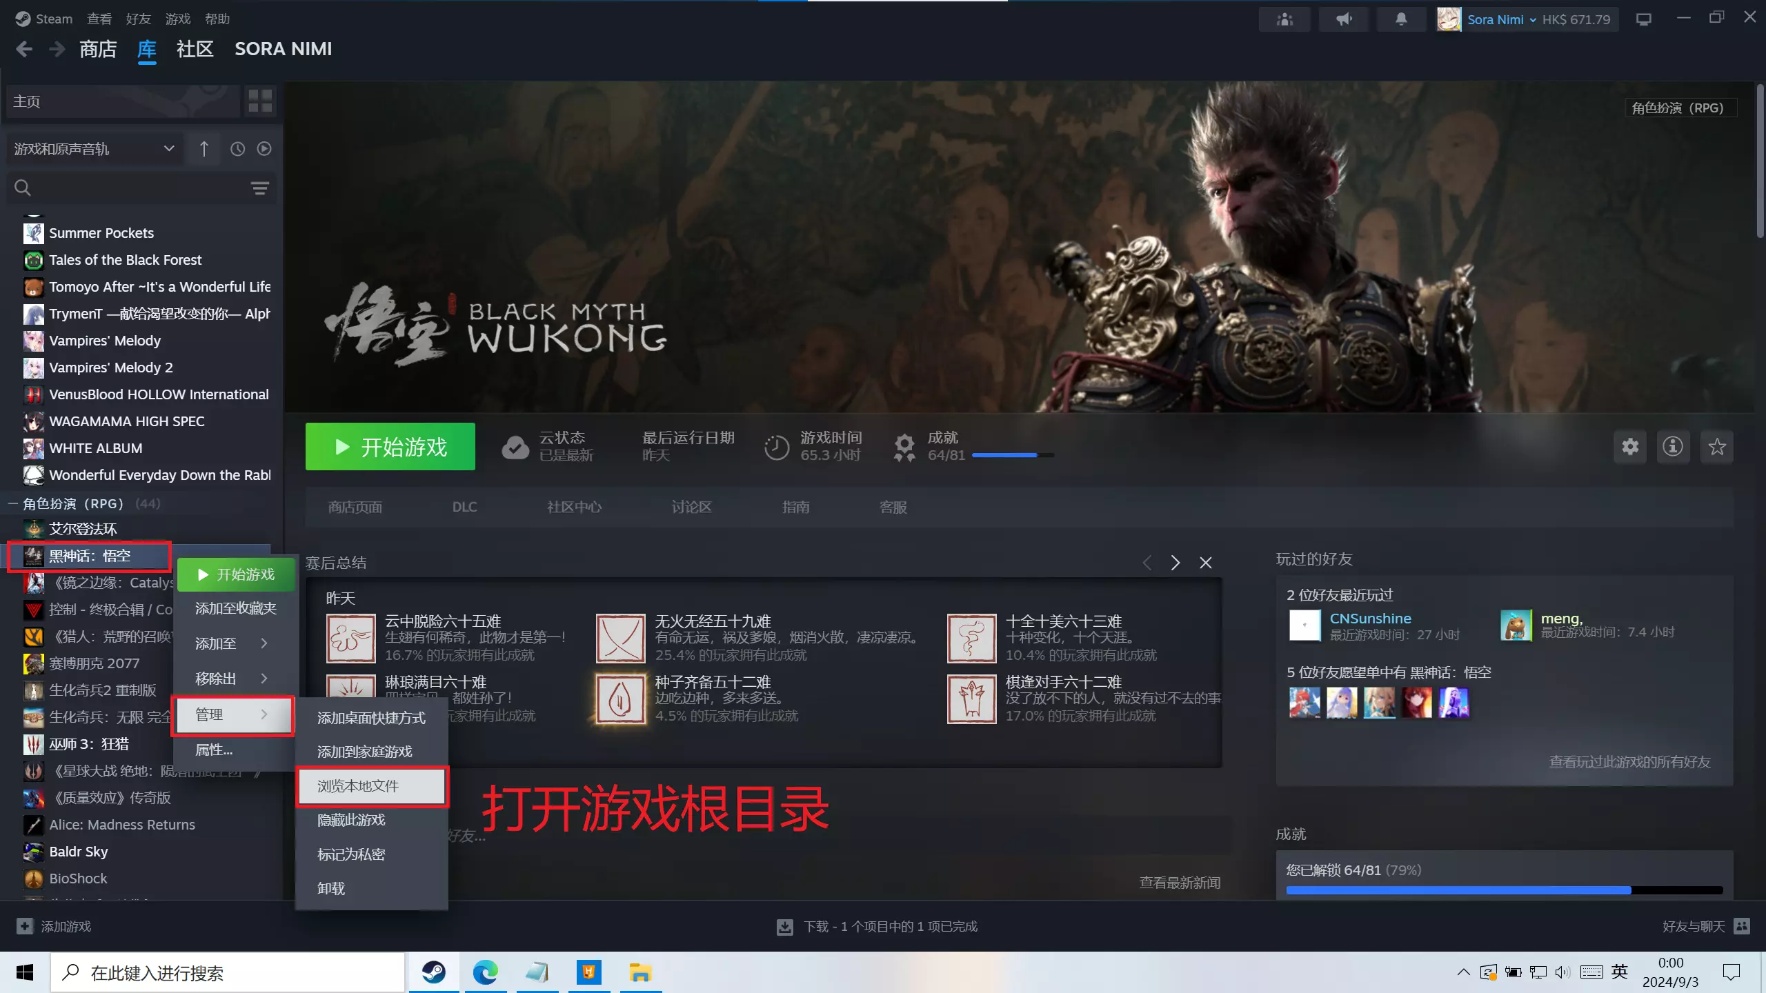Toggle ready-to-play filter icon

pos(264,149)
